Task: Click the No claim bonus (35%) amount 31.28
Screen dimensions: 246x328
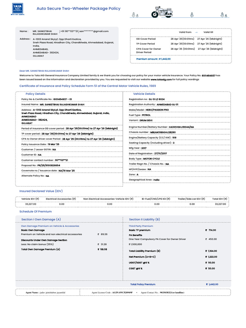Action: 104,244
